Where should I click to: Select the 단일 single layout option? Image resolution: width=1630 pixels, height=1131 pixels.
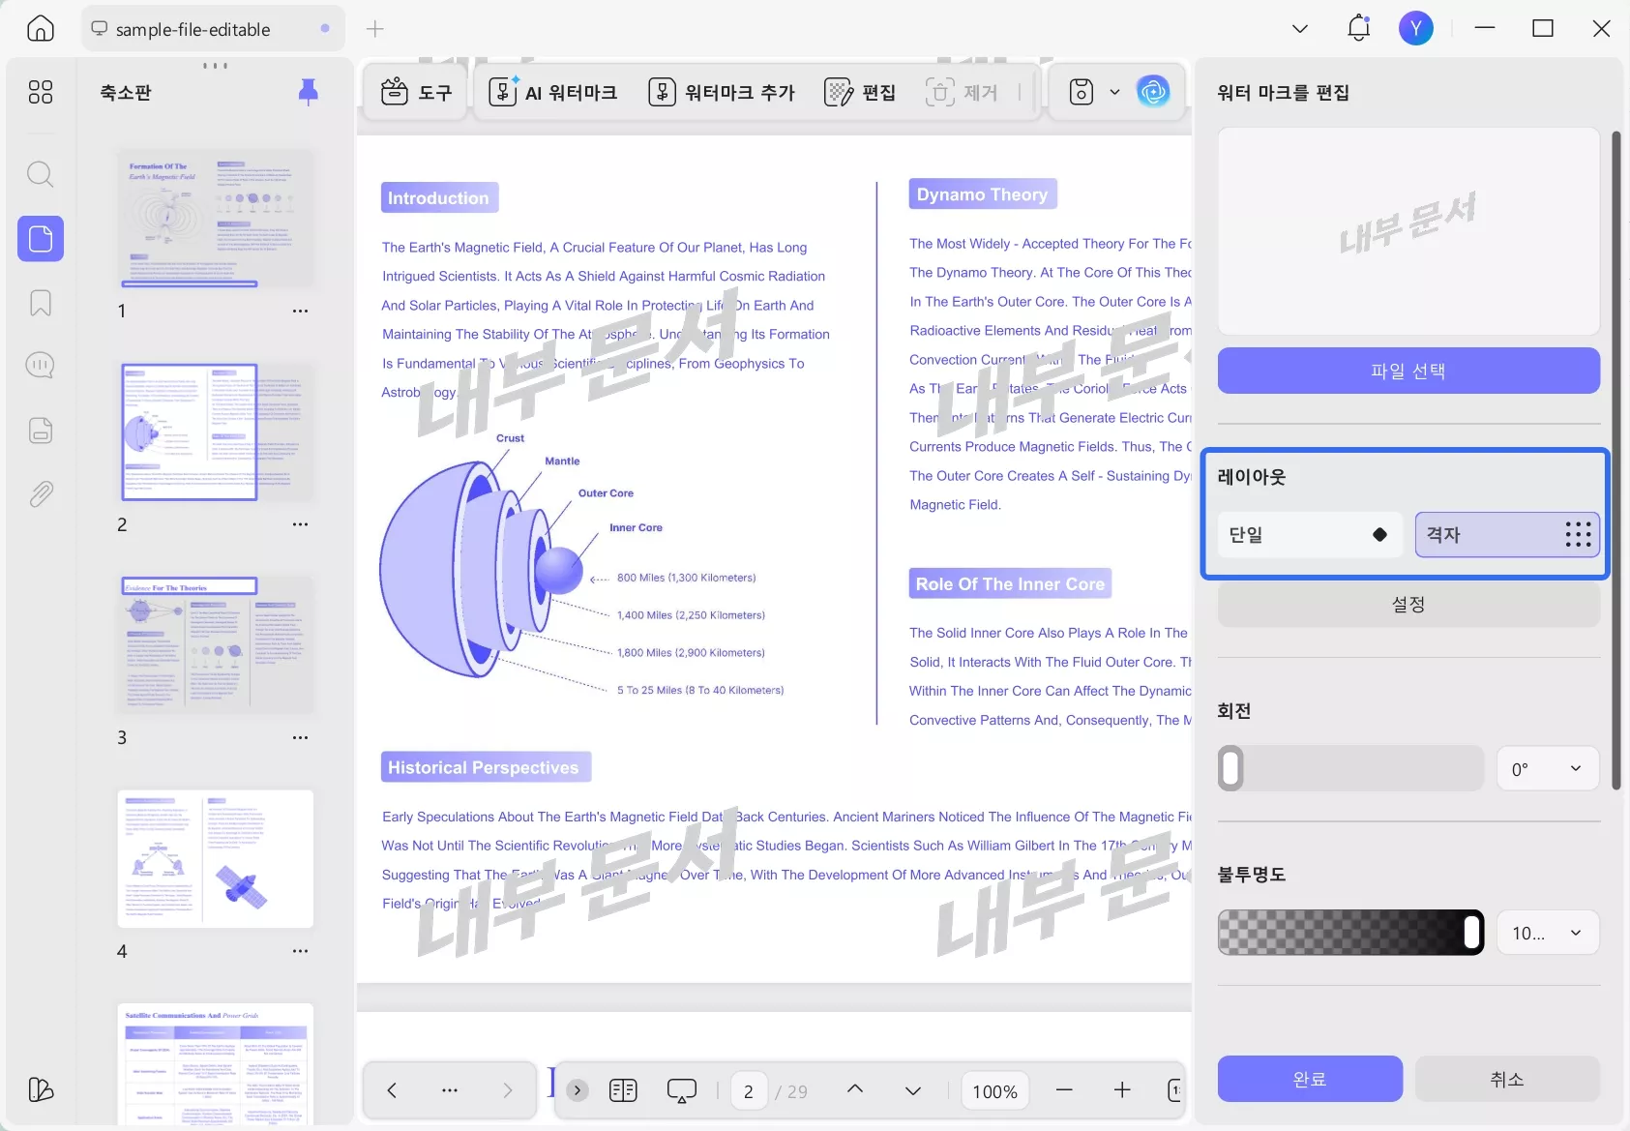(x=1309, y=535)
